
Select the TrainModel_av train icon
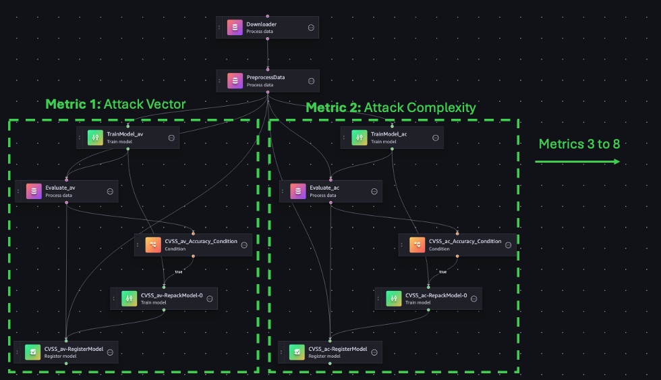[x=95, y=138]
